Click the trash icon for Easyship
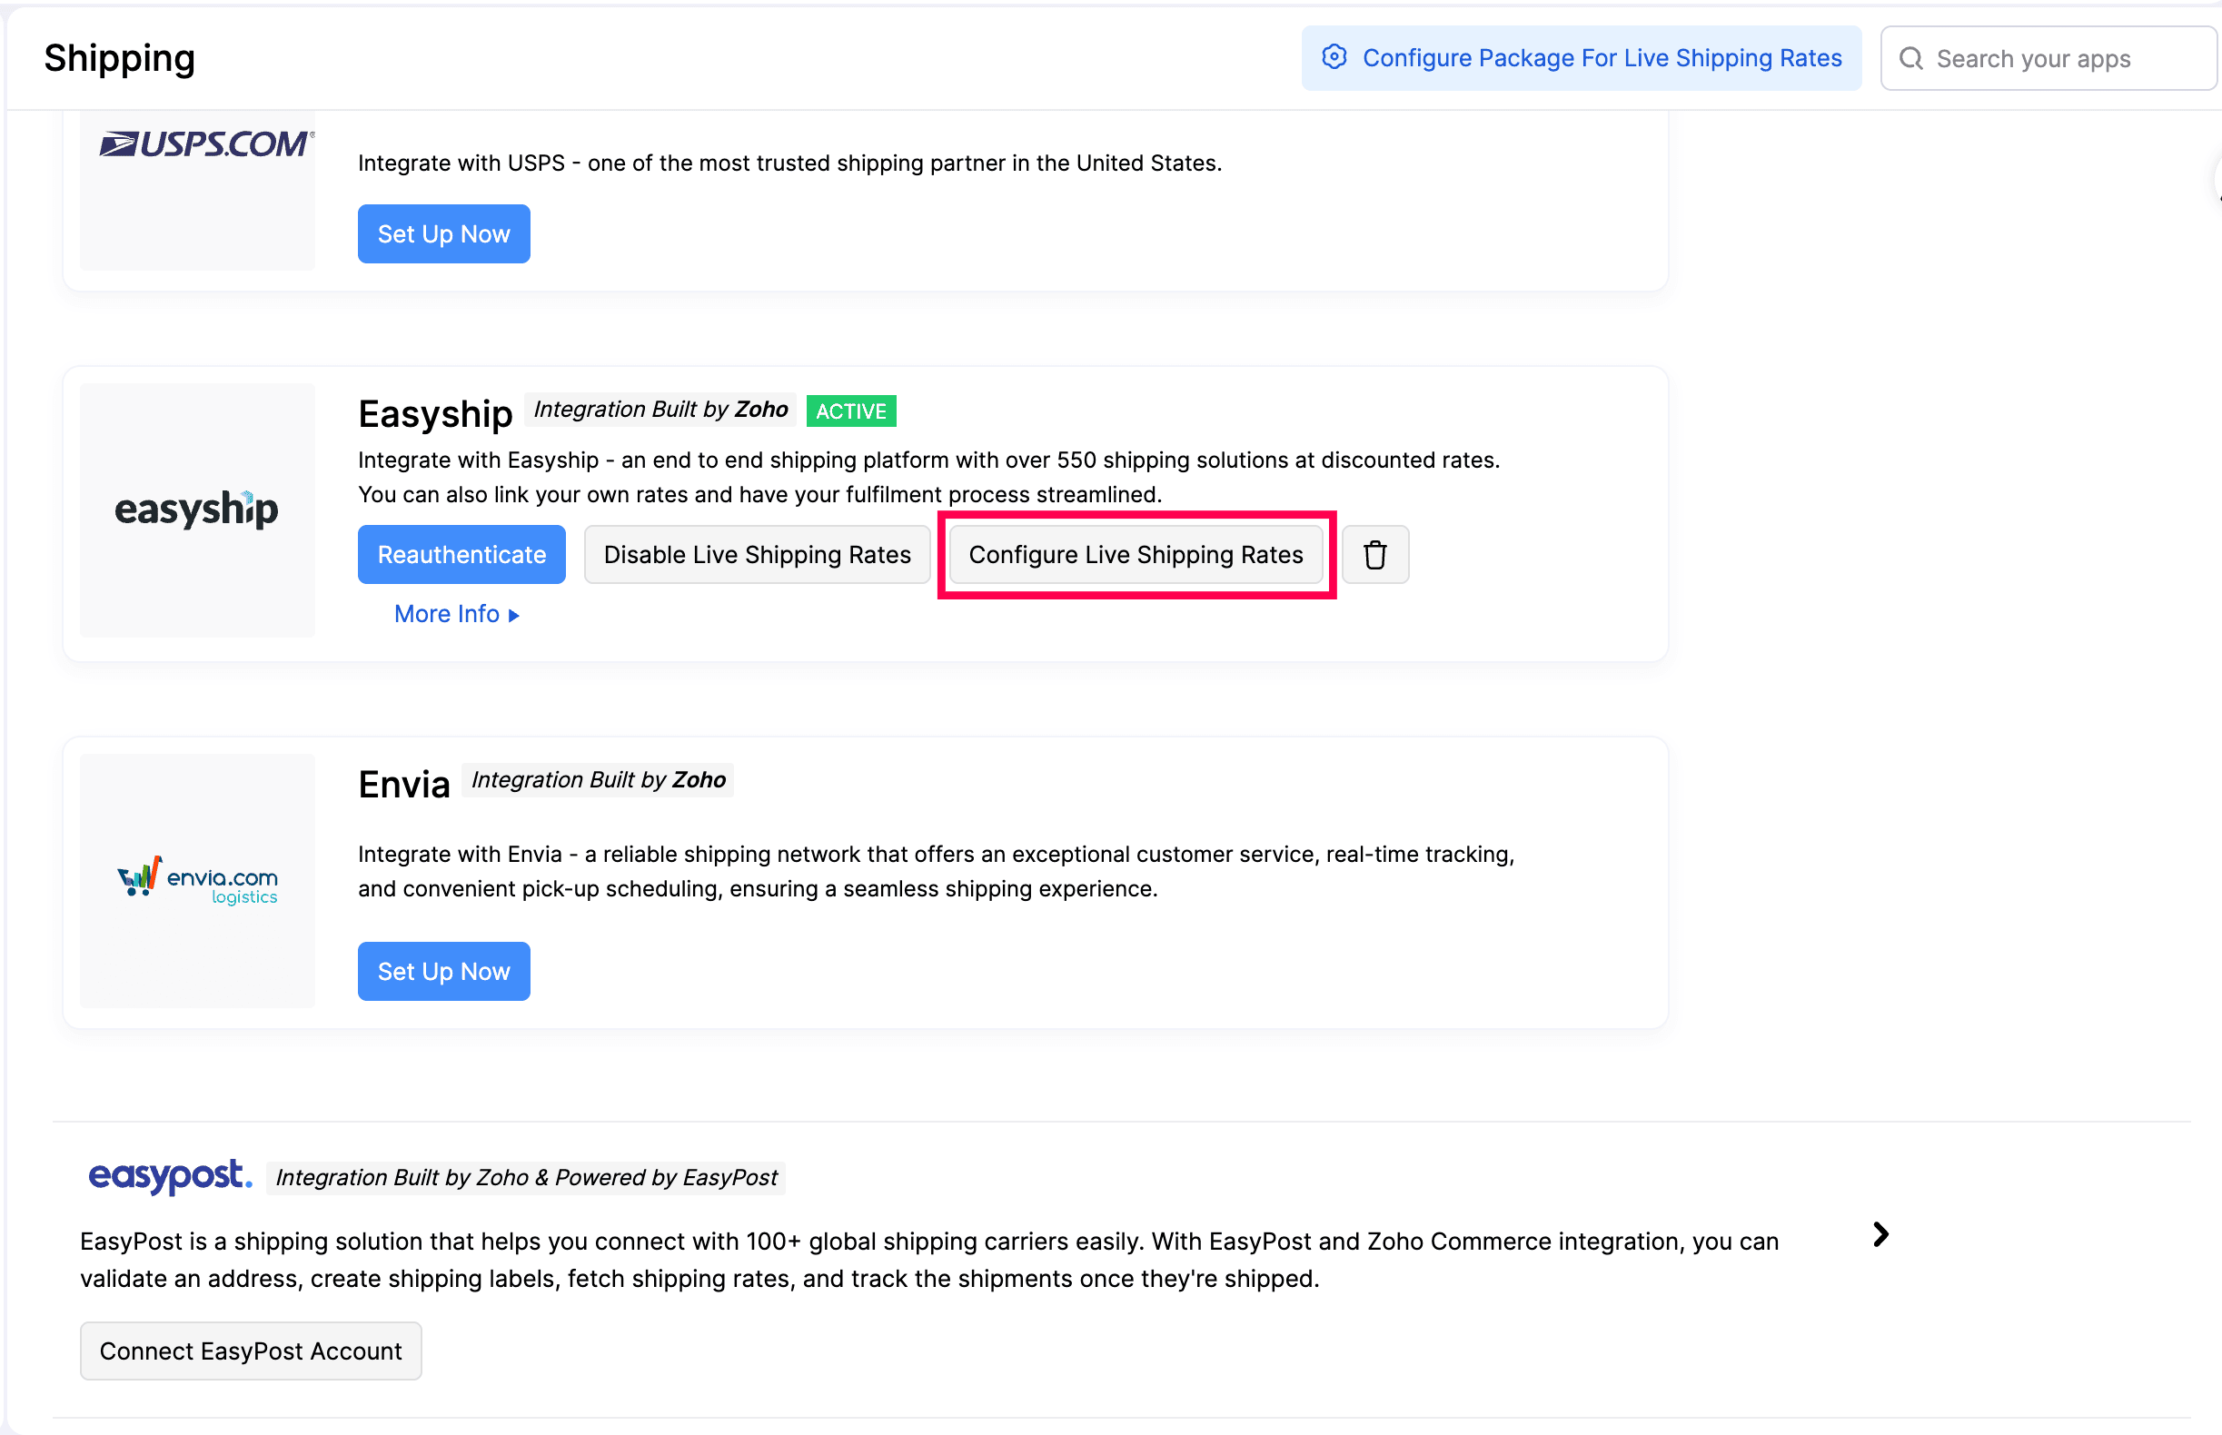This screenshot has width=2222, height=1435. click(x=1374, y=554)
